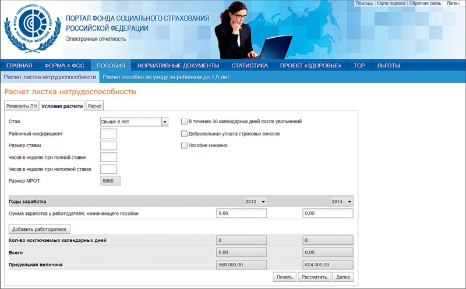The height and width of the screenshot is (289, 466).
Task: Open the Помощь link at top
Action: (x=364, y=3)
